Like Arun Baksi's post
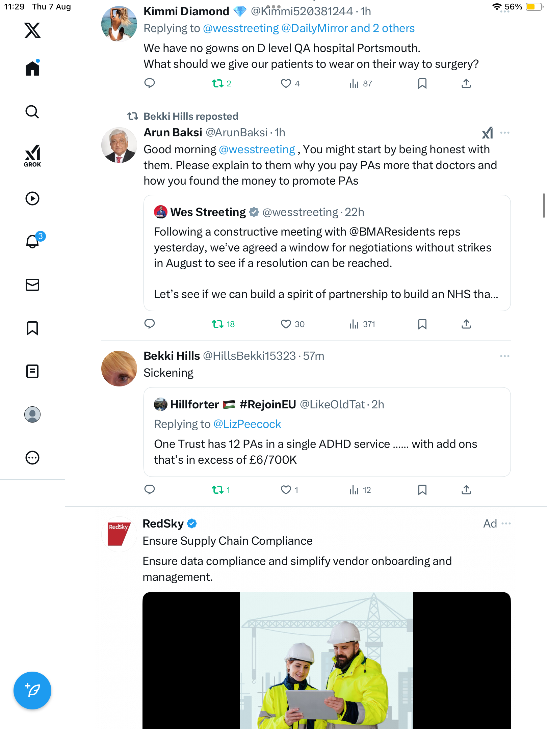 pos(286,324)
